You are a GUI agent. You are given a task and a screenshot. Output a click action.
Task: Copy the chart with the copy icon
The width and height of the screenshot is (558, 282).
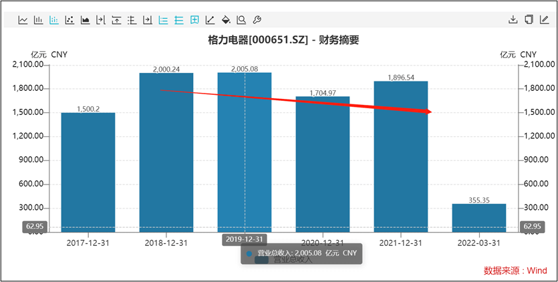(529, 19)
